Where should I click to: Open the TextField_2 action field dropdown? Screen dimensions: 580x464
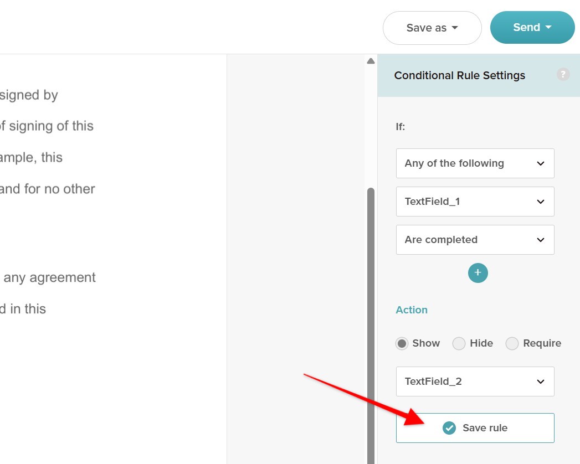click(x=475, y=381)
